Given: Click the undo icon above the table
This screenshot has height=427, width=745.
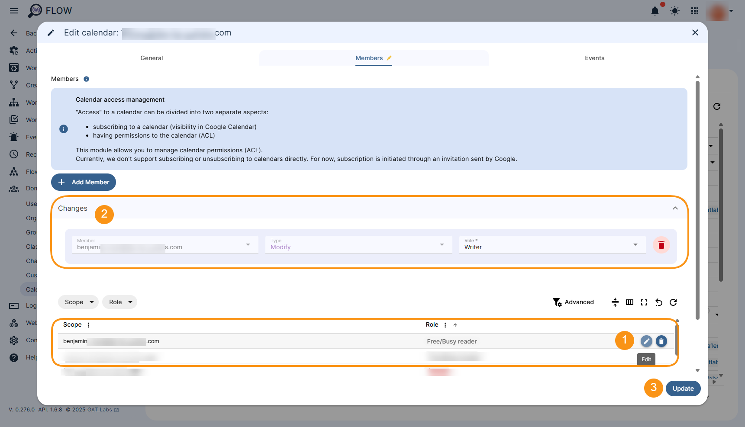Looking at the screenshot, I should tap(659, 302).
